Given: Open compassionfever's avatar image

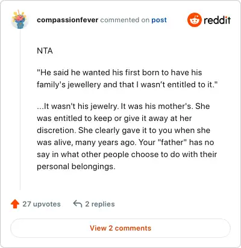Looking at the screenshot, I should point(19,20).
